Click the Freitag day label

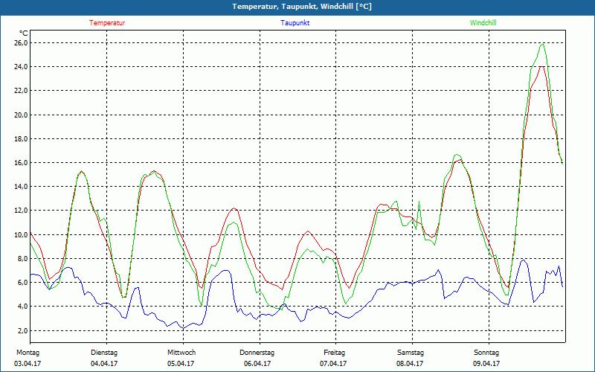point(335,352)
